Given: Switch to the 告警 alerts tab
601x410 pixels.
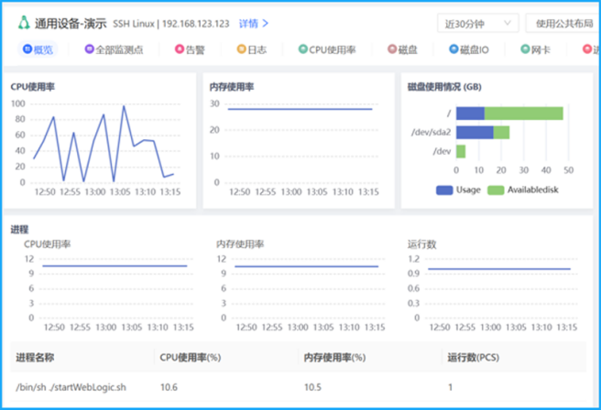Looking at the screenshot, I should [191, 49].
